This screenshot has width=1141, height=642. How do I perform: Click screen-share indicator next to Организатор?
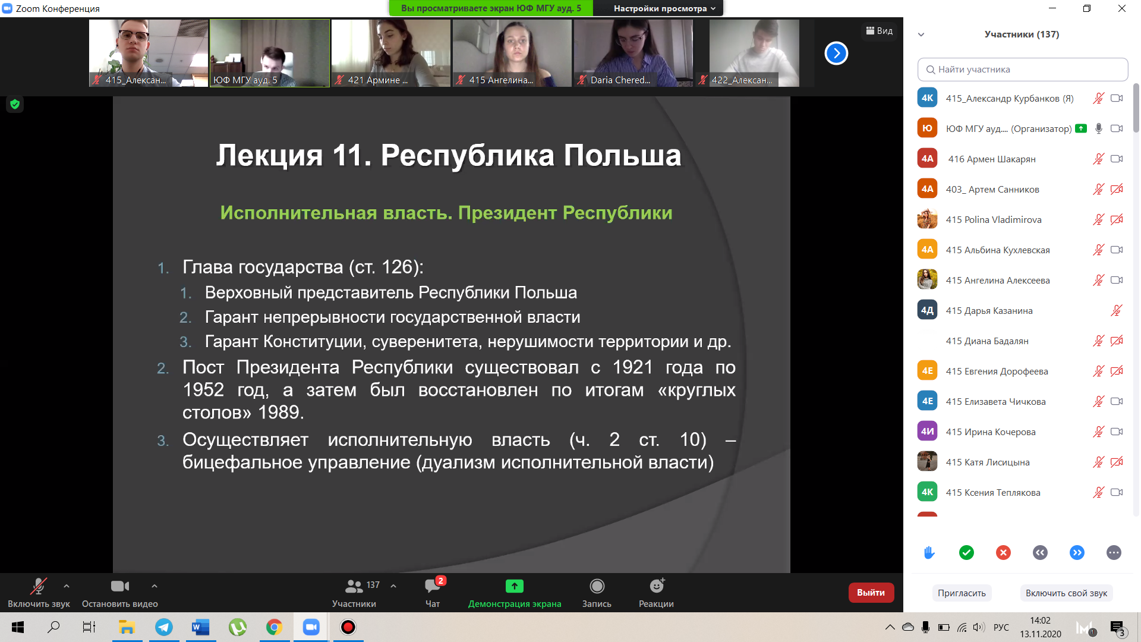pos(1081,128)
